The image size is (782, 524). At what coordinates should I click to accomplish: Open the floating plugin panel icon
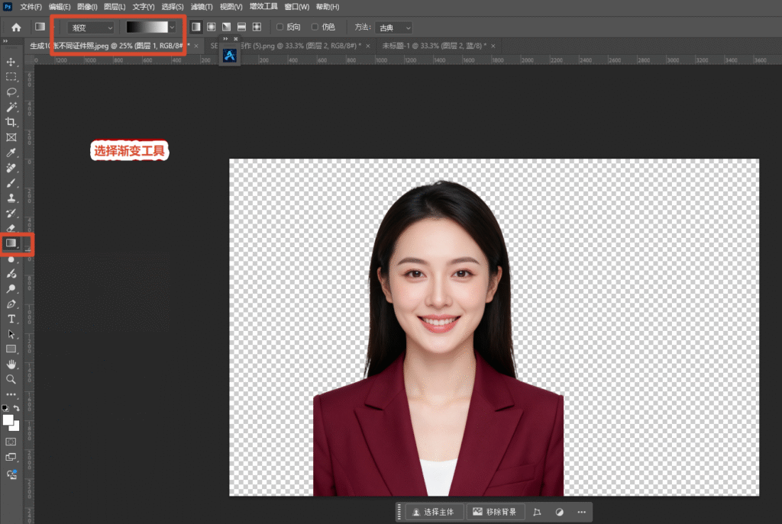(229, 55)
